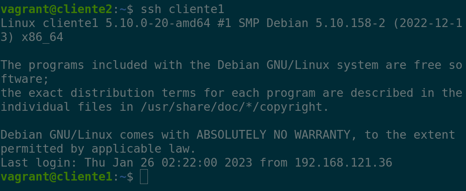
Task: Click the vagrant@cliente2 prompt text
Action: [x=56, y=9]
